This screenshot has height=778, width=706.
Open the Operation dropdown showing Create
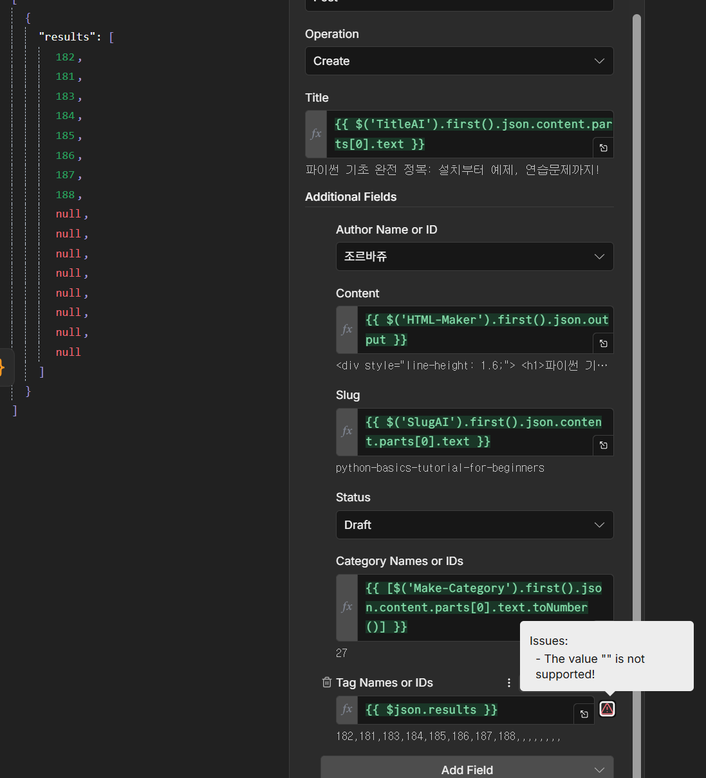pyautogui.click(x=459, y=61)
